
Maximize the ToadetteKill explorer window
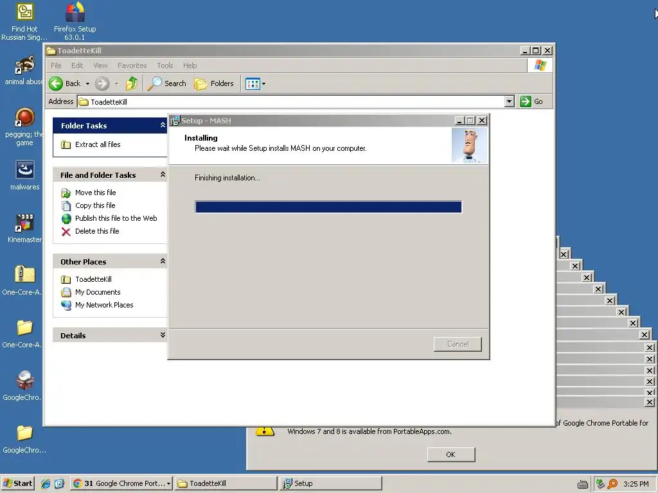[536, 51]
